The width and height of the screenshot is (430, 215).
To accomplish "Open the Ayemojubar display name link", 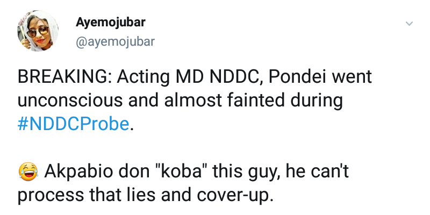I will pos(110,23).
